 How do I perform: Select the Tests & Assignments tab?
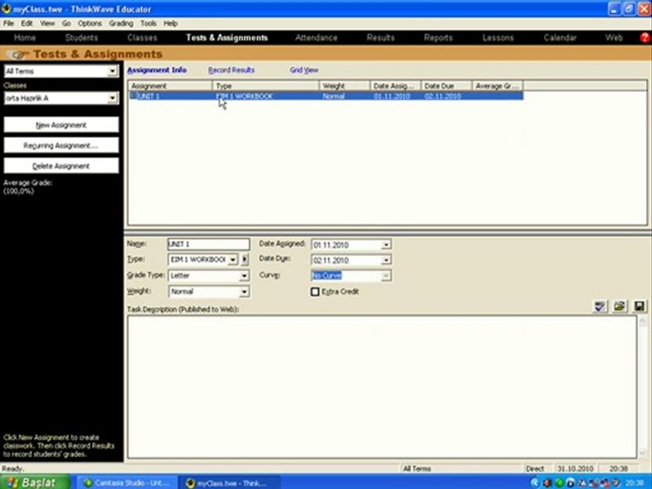(x=227, y=37)
